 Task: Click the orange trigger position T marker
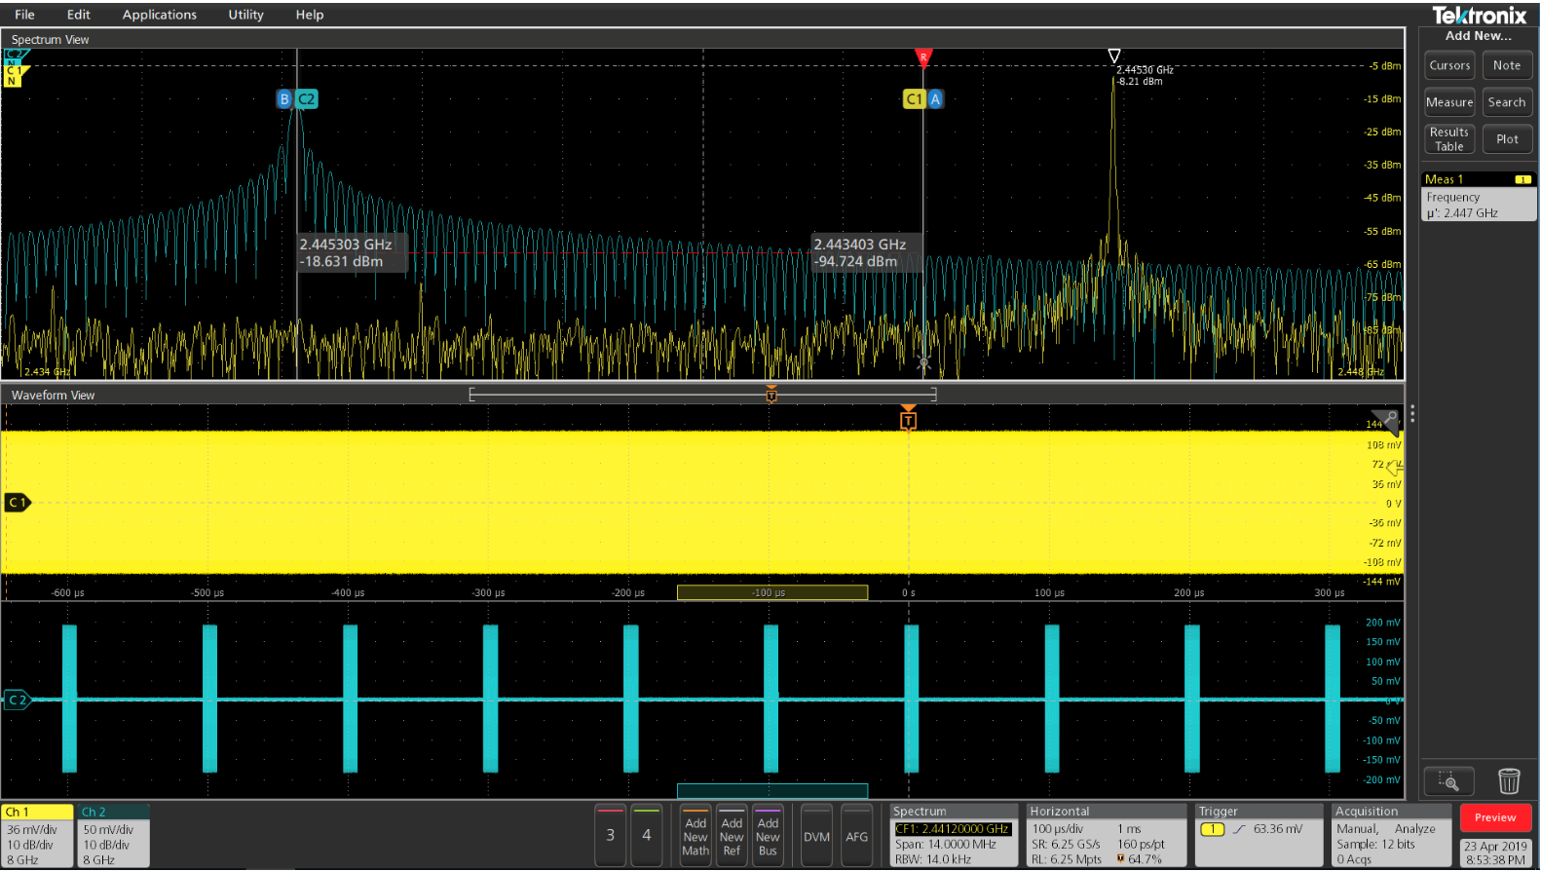908,420
